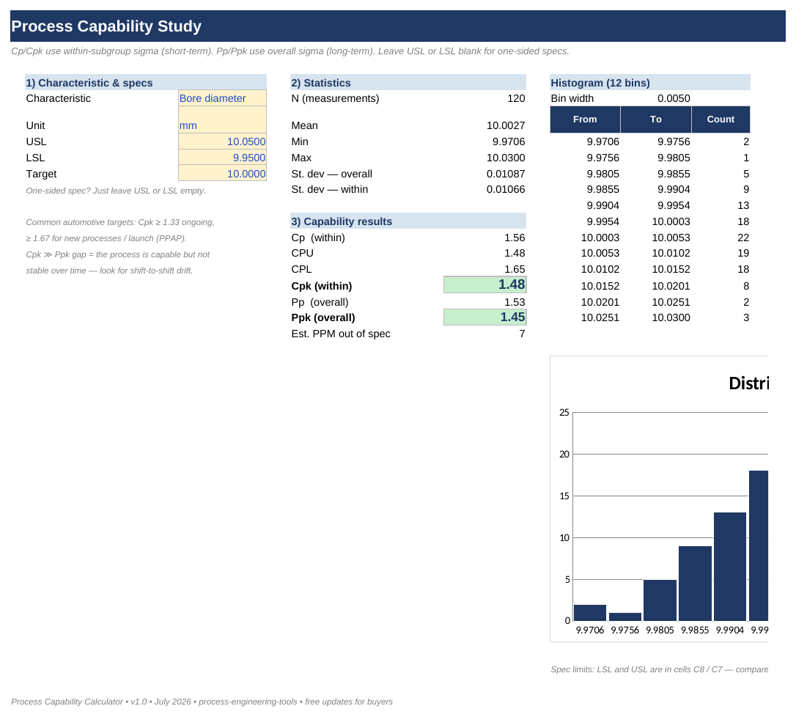
Task: Click the y-axis label 25 on the chart
Action: [564, 412]
